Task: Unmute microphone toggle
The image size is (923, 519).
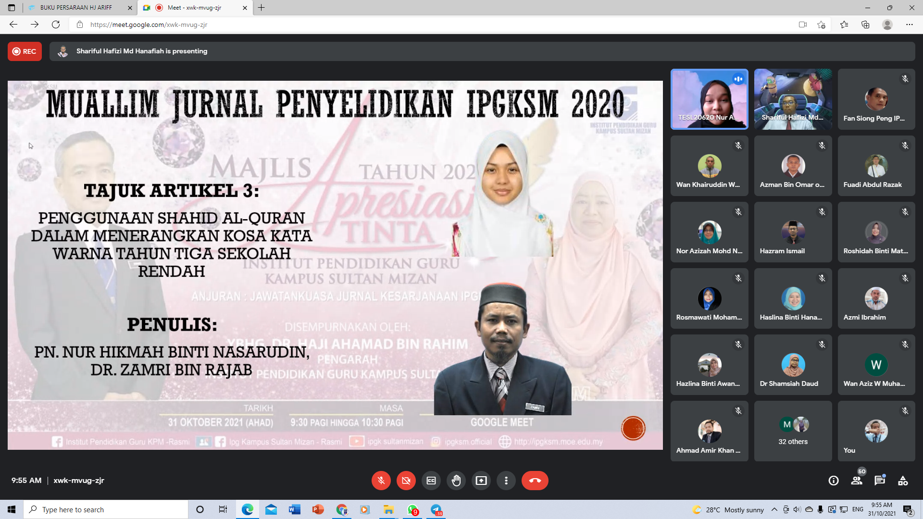Action: tap(381, 481)
